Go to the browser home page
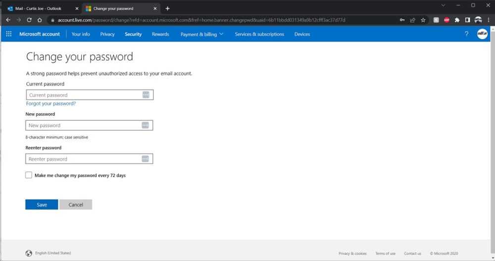The image size is (495, 261). point(40,20)
